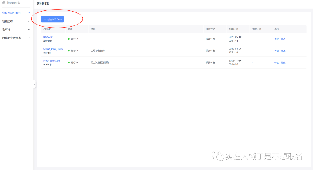Click the 创建时间 column header

click(x=233, y=29)
